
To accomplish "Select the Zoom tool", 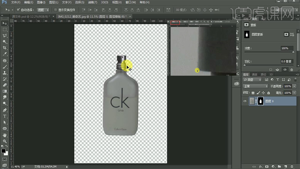I will click(x=5, y=141).
